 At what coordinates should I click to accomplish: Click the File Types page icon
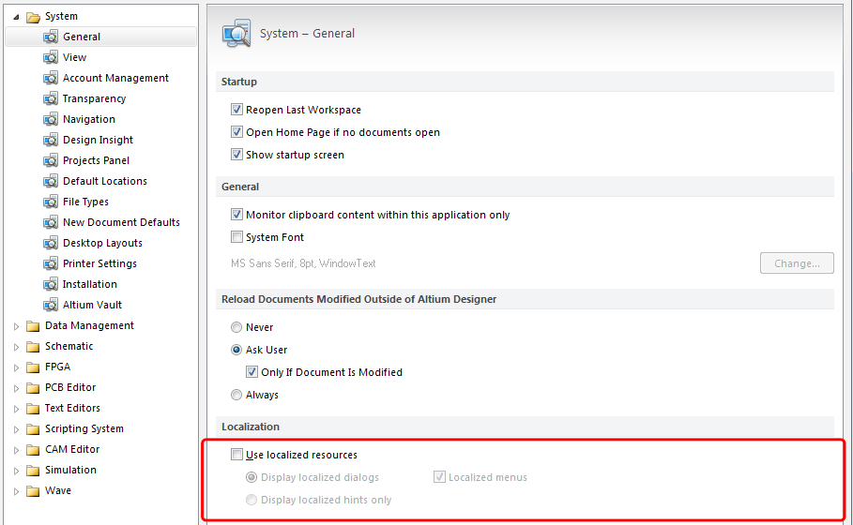coord(51,202)
